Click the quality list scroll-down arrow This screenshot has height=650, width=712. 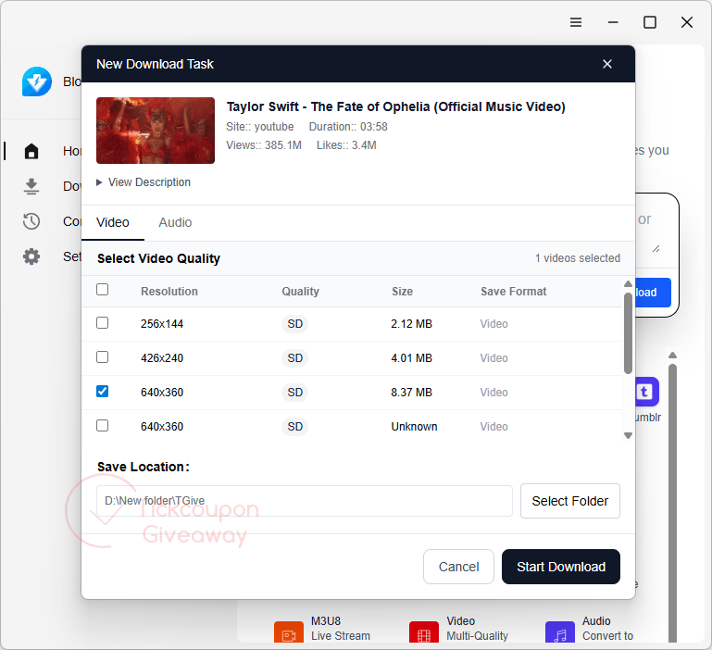628,435
